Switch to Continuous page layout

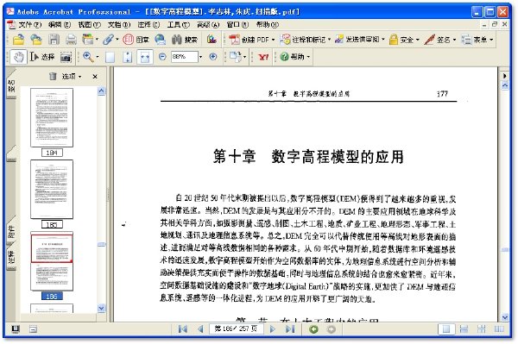click(464, 328)
